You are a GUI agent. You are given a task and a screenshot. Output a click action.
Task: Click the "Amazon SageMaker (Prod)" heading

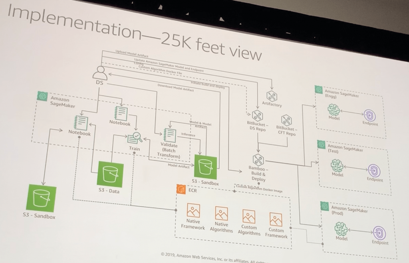349,210
